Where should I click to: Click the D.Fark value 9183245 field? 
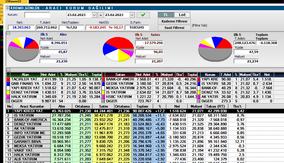137,27
